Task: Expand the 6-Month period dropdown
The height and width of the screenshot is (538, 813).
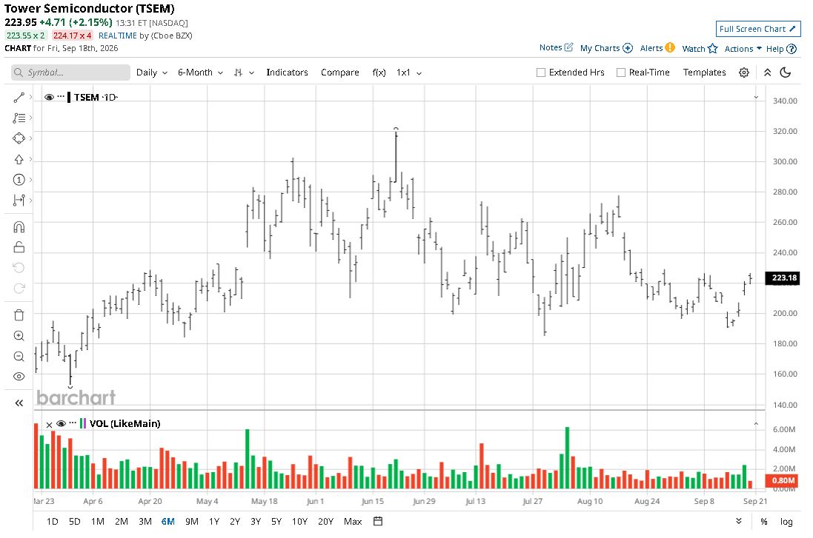Action: coord(200,73)
